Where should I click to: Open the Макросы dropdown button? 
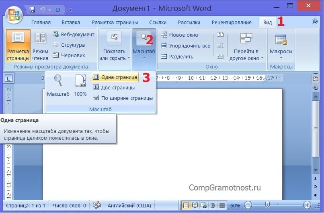pos(281,47)
